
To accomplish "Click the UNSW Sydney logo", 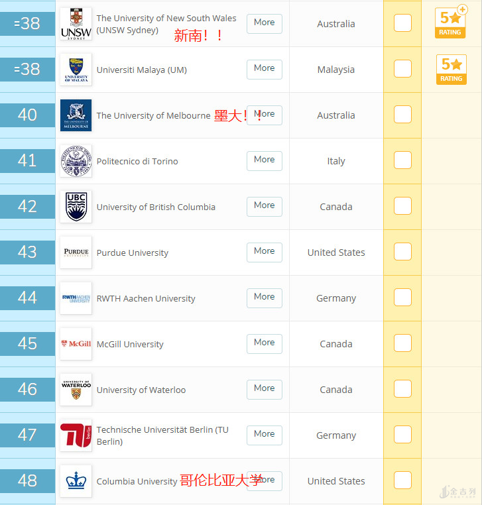I will point(76,24).
